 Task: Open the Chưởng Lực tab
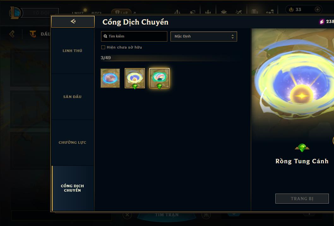(x=73, y=142)
